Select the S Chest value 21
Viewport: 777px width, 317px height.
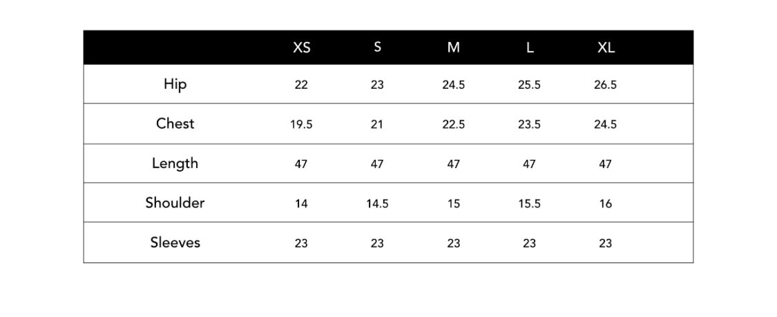(x=377, y=125)
